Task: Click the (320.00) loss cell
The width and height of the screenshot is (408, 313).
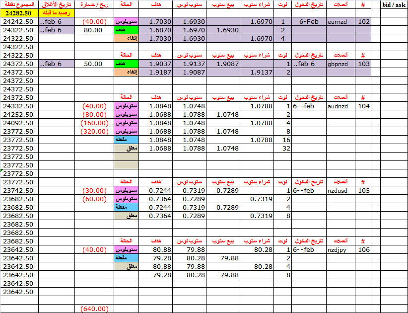Action: pyautogui.click(x=94, y=132)
